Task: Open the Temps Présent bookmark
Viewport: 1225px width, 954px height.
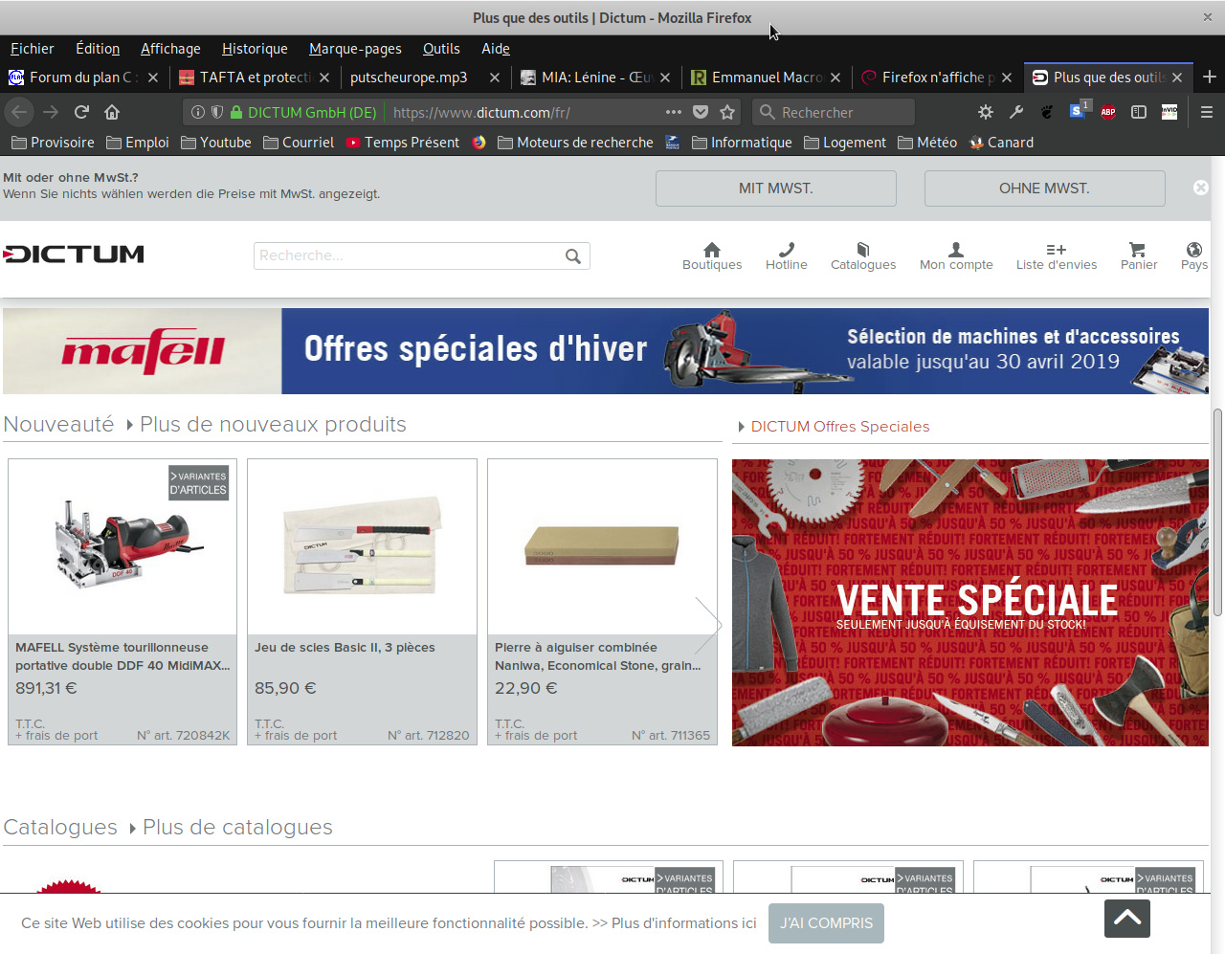Action: tap(403, 143)
